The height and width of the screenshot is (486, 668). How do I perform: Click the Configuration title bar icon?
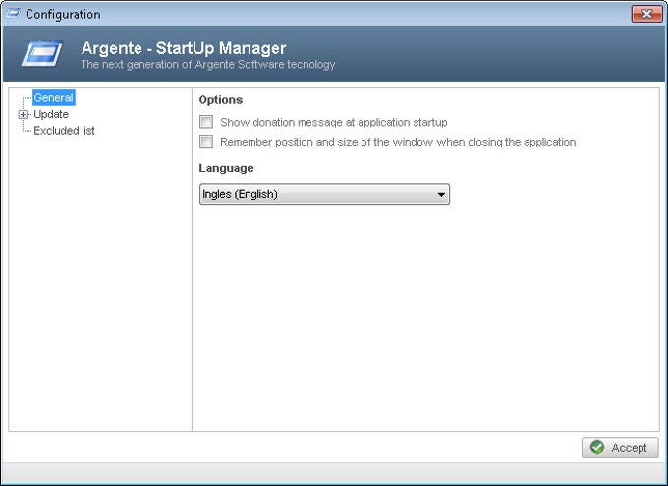(x=13, y=14)
